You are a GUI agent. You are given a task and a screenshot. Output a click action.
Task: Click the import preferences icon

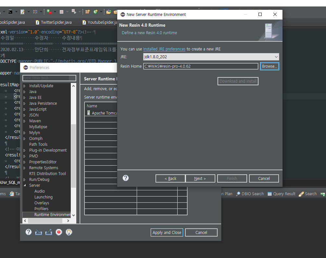[x=39, y=232]
